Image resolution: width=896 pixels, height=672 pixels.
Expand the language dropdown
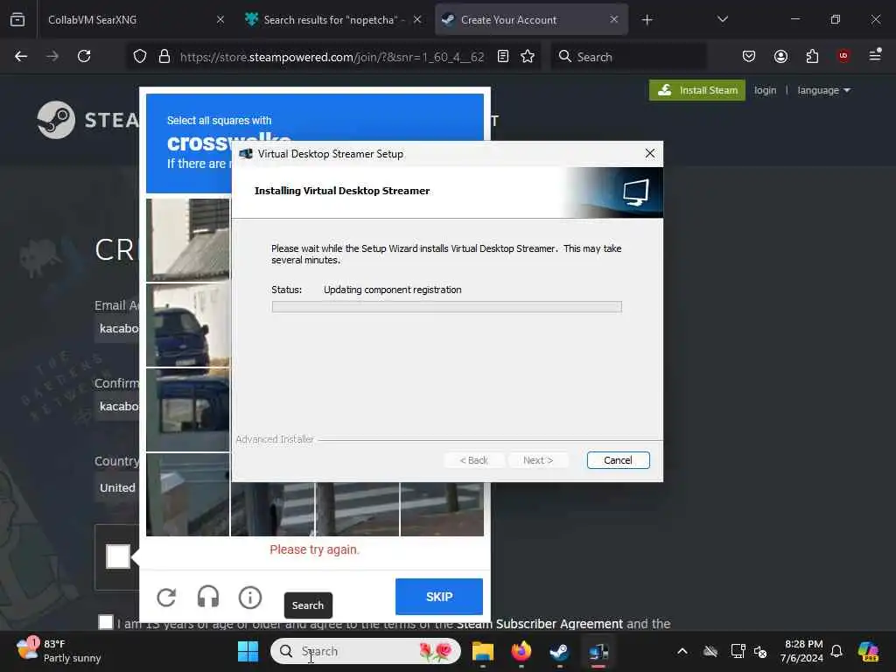823,90
